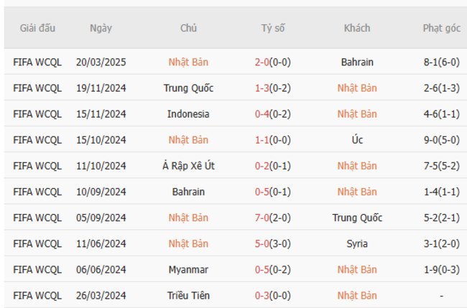
Task: Open the Úc team link
Action: 357,140
